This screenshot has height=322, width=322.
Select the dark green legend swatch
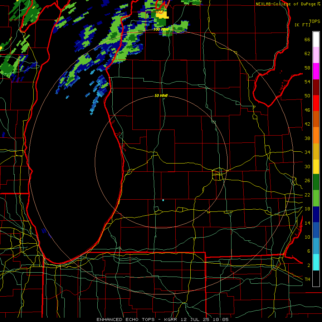coord(316,182)
